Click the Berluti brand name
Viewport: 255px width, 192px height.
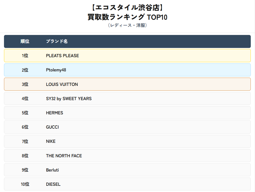point(52,170)
